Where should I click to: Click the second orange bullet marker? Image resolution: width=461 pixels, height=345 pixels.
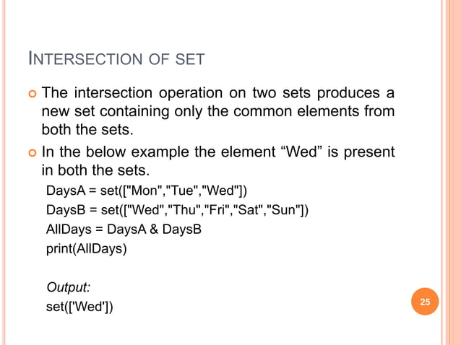[x=33, y=153]
